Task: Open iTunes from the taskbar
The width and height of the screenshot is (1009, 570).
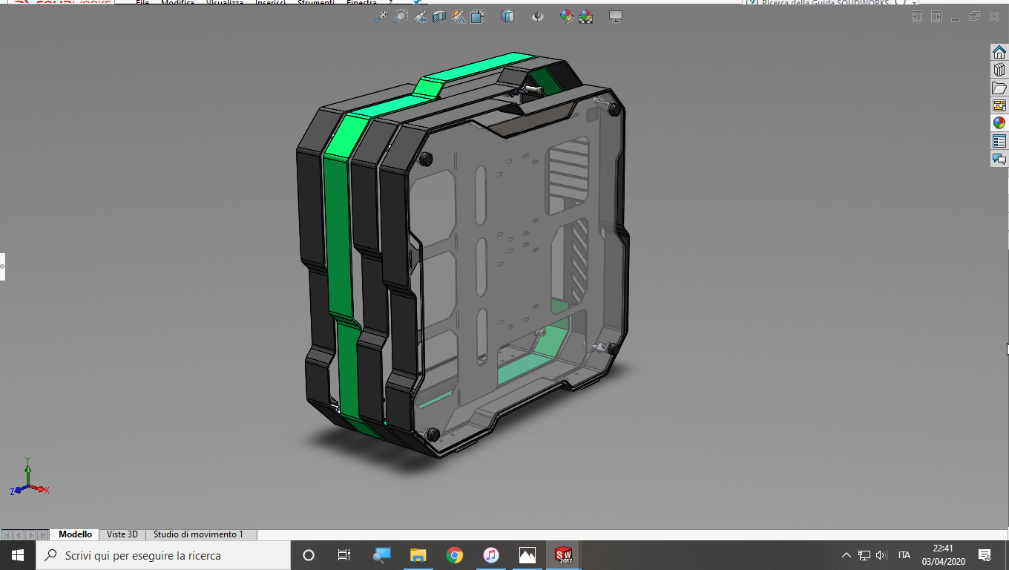Action: pyautogui.click(x=491, y=555)
